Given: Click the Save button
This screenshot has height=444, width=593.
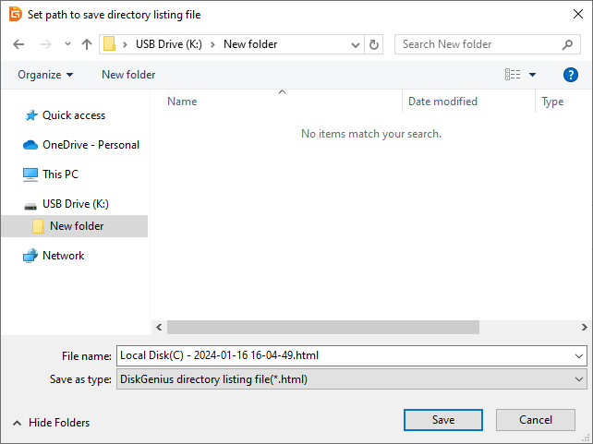Looking at the screenshot, I should coord(443,420).
